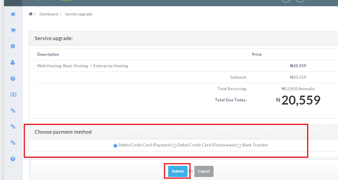Open the settings gear sidebar icon
Screen dimensions: 338x180
(13, 46)
